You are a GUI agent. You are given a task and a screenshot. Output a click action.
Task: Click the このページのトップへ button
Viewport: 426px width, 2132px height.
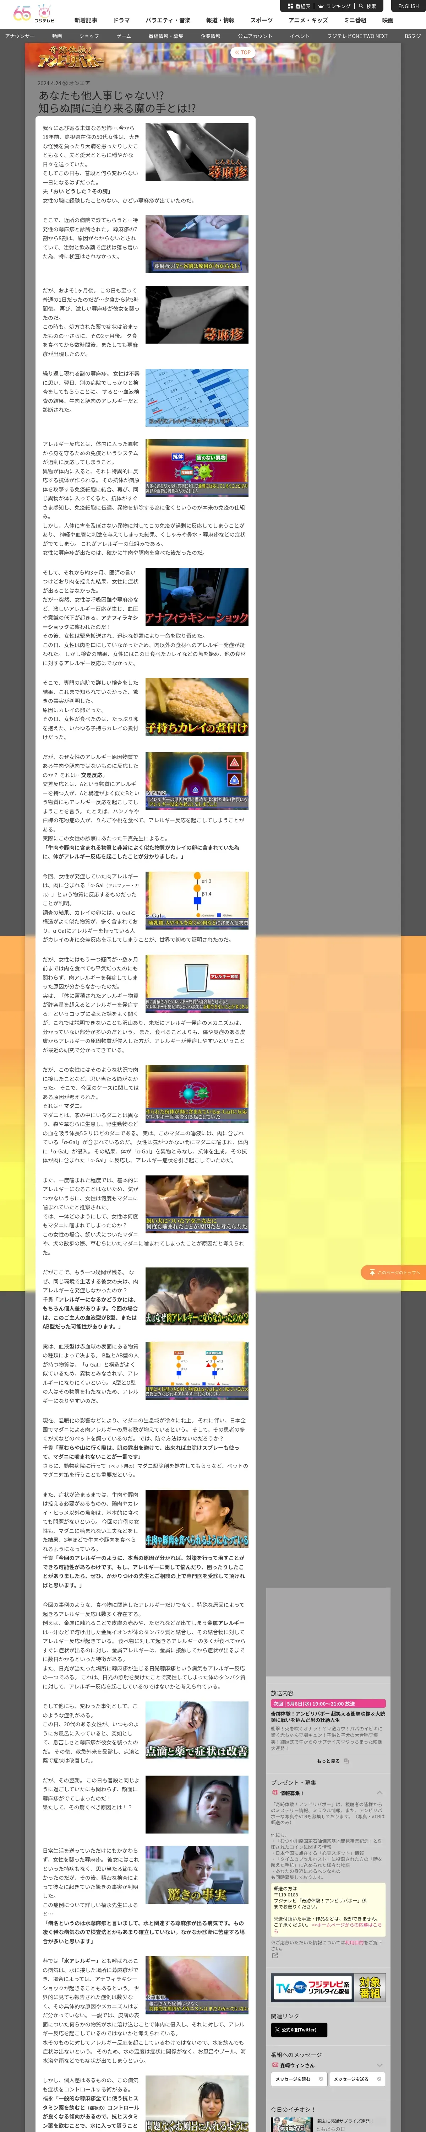point(394,1273)
